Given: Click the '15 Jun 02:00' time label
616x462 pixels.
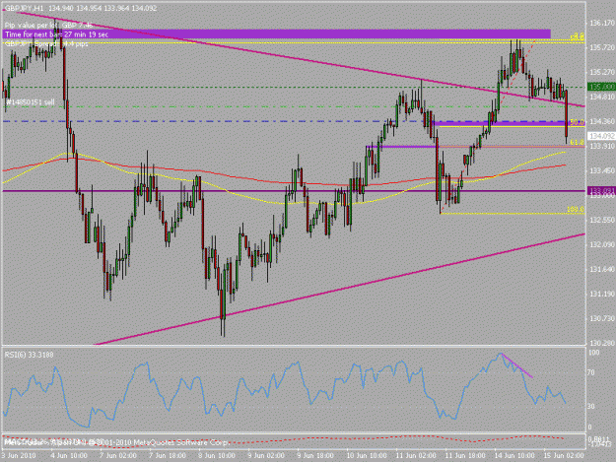Looking at the screenshot, I should coord(564,456).
